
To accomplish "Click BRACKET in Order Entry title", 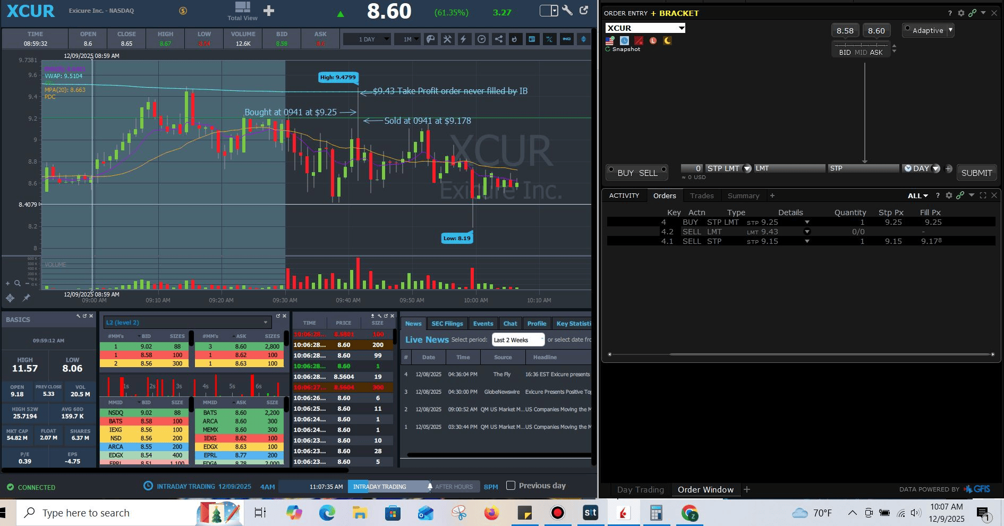I will (679, 13).
